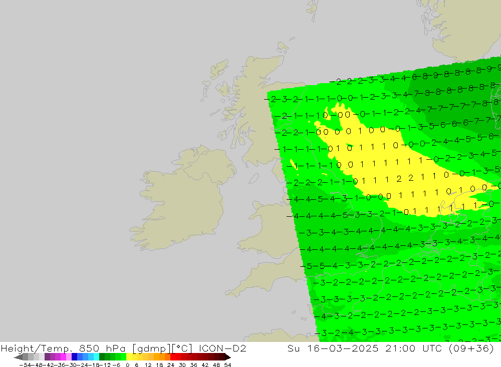Click the 'Height/Temp.' title text
The height and width of the screenshot is (367, 501).
37,348
